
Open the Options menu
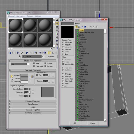30,16
